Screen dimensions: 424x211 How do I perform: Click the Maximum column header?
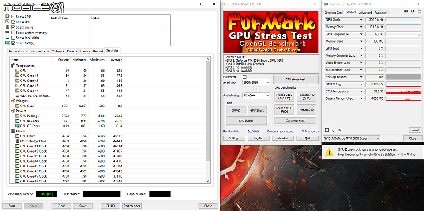(97, 60)
